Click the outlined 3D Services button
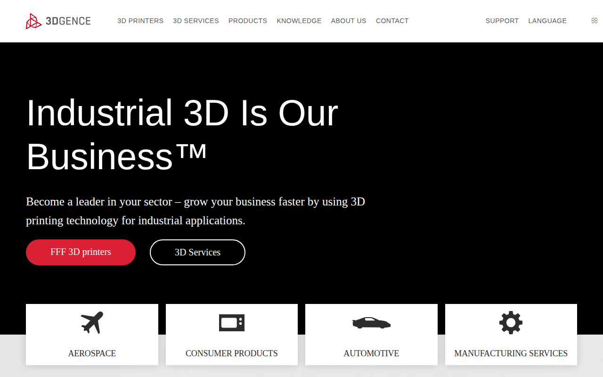603x377 pixels. tap(197, 252)
